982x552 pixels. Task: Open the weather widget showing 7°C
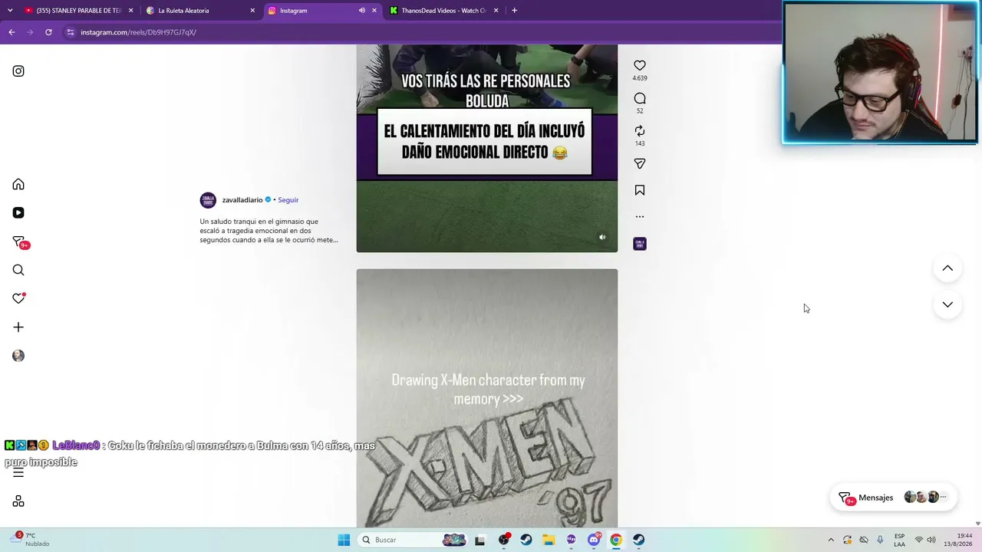(x=29, y=540)
